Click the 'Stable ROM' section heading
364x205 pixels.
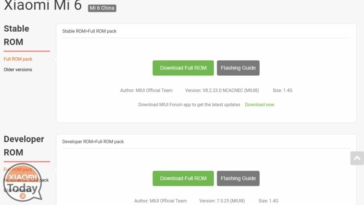[16, 35]
